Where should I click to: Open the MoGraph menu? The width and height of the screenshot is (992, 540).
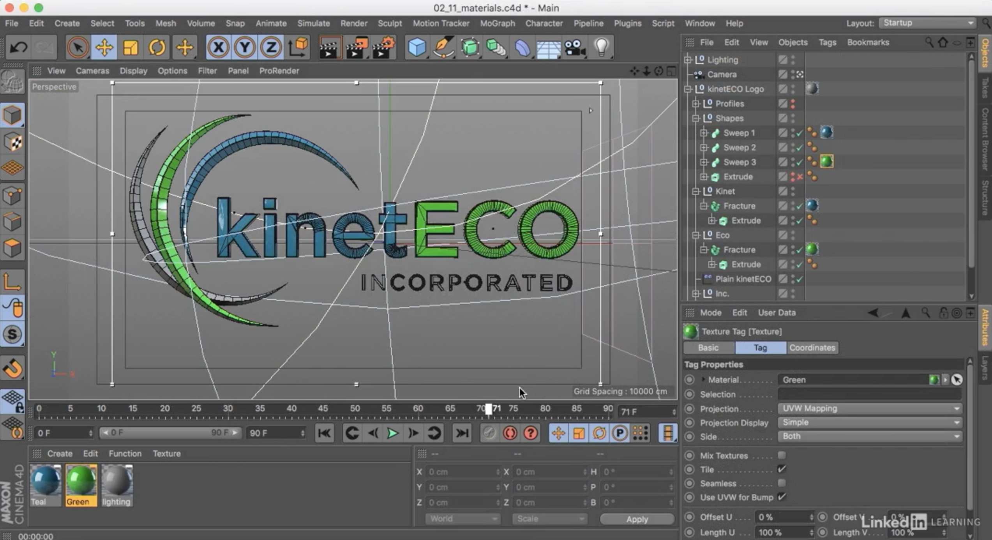tap(497, 23)
